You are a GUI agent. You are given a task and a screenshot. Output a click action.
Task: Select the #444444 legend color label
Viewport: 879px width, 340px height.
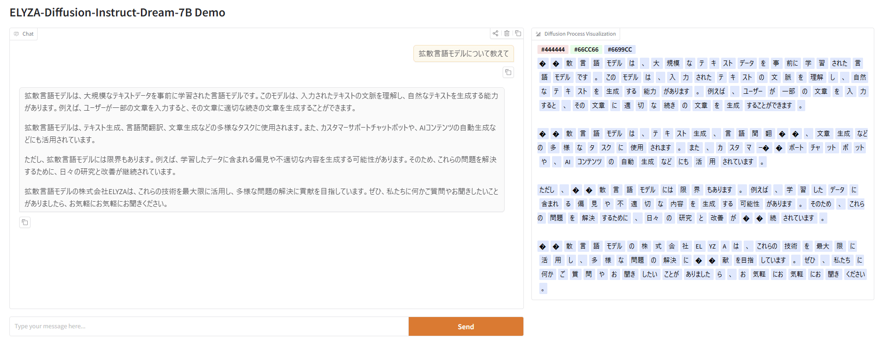coord(552,50)
